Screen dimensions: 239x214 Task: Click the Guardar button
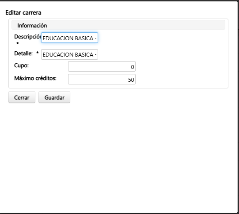(x=54, y=97)
